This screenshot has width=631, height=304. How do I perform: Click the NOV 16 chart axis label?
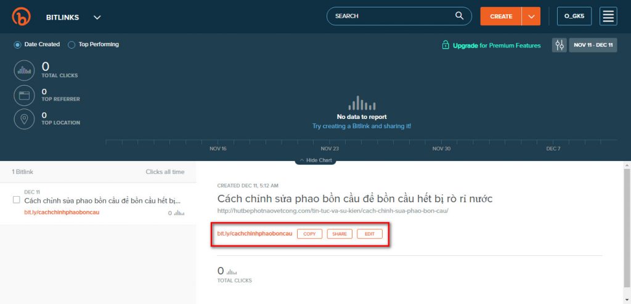218,149
